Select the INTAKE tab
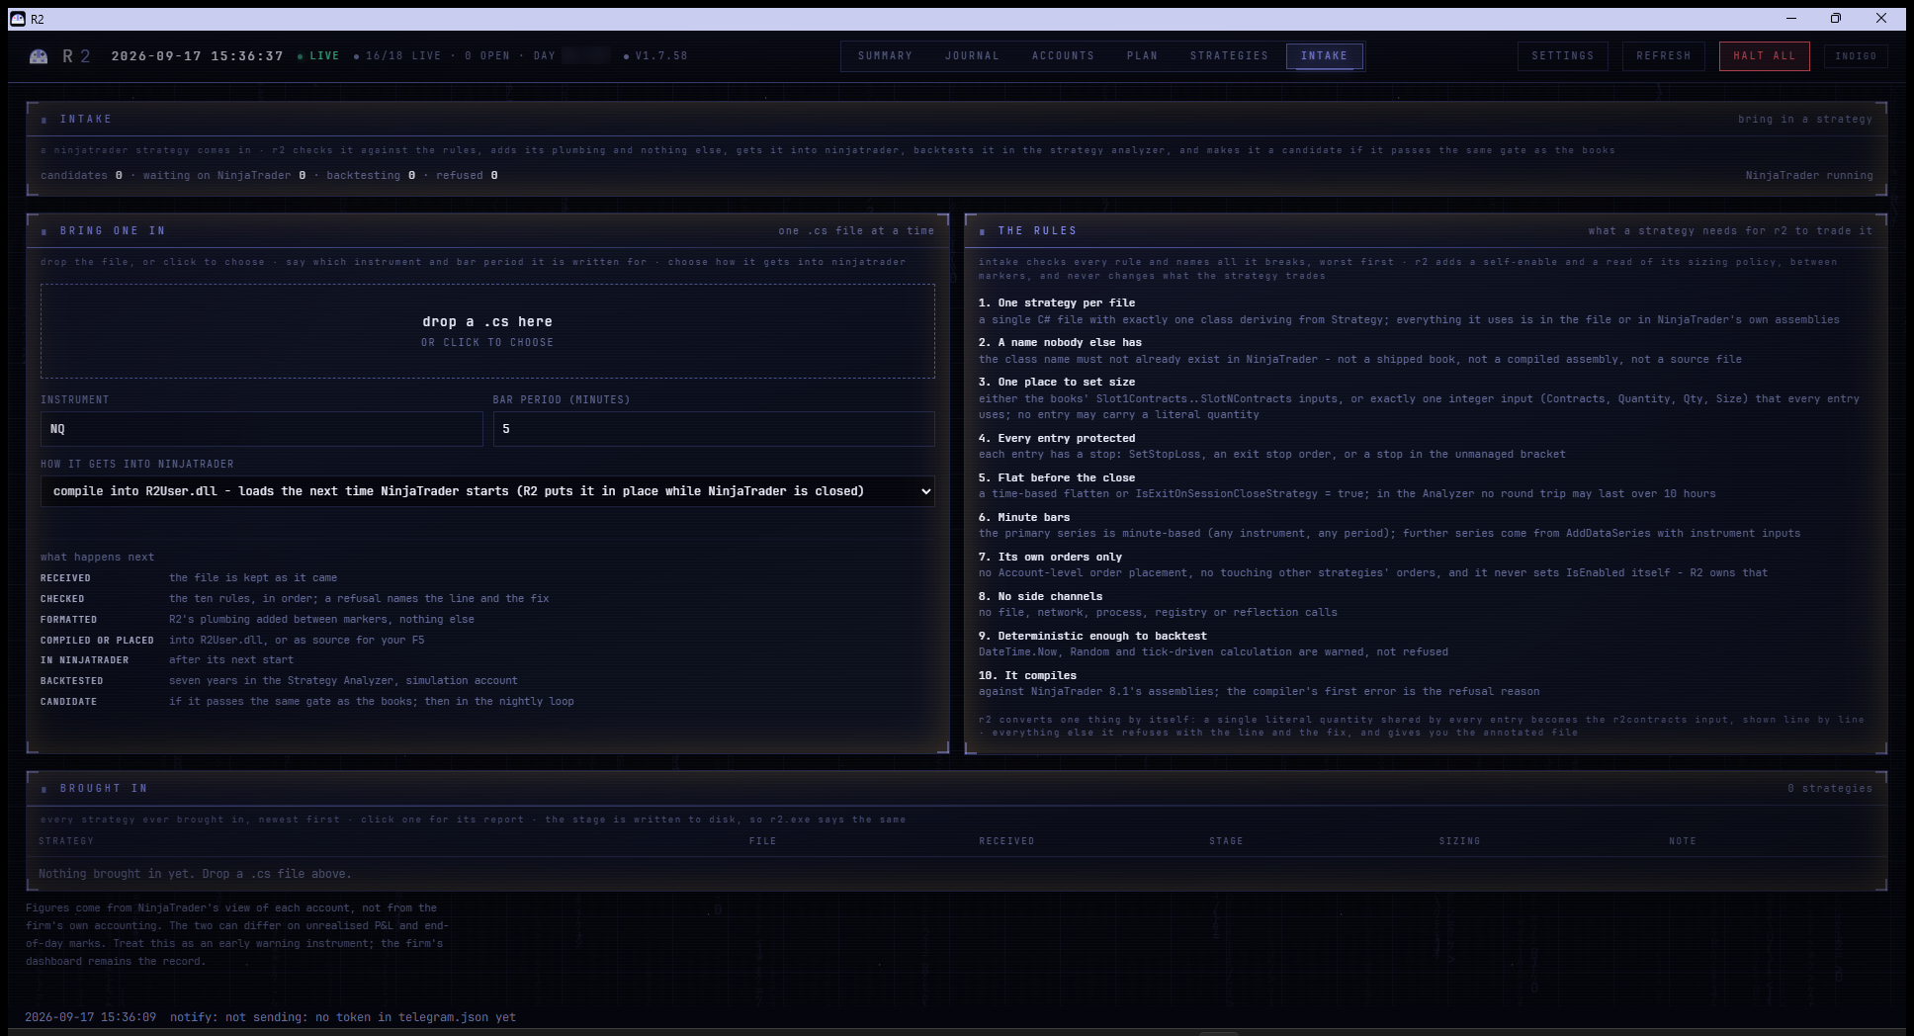 [1324, 56]
